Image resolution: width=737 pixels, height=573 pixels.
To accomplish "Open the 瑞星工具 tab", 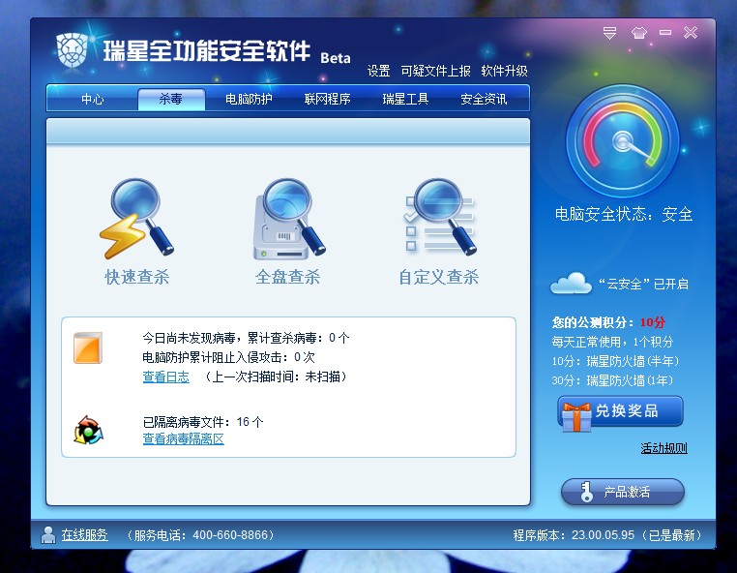I will tap(405, 99).
